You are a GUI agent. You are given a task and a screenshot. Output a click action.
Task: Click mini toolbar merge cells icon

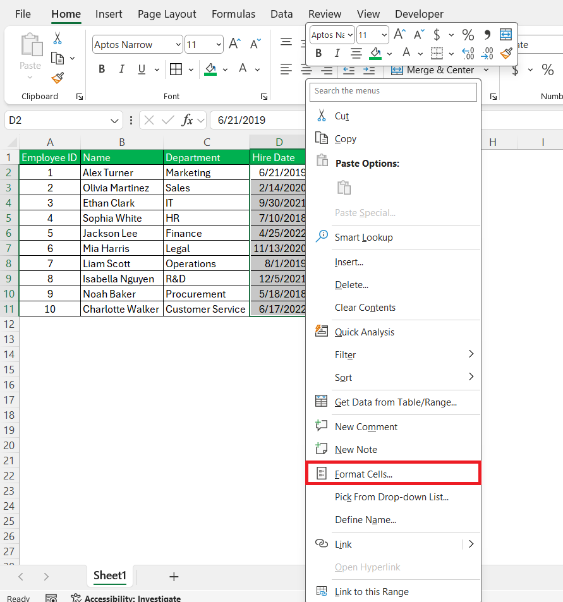pos(505,35)
